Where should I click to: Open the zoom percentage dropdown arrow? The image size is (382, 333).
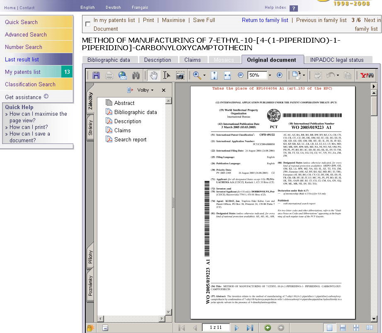270,75
